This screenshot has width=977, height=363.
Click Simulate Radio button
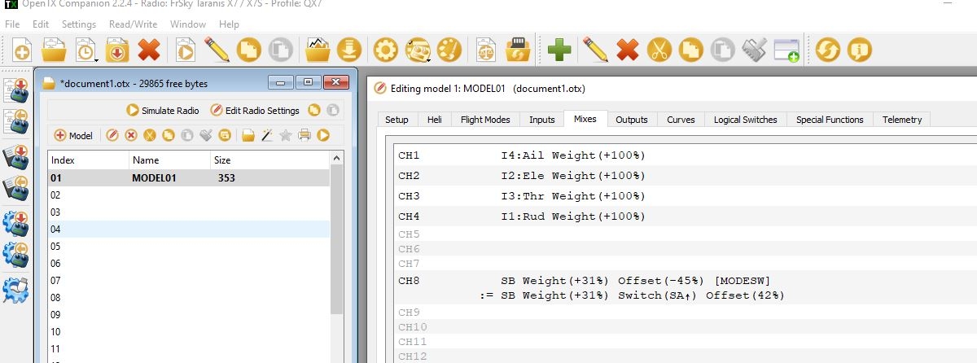(x=163, y=111)
